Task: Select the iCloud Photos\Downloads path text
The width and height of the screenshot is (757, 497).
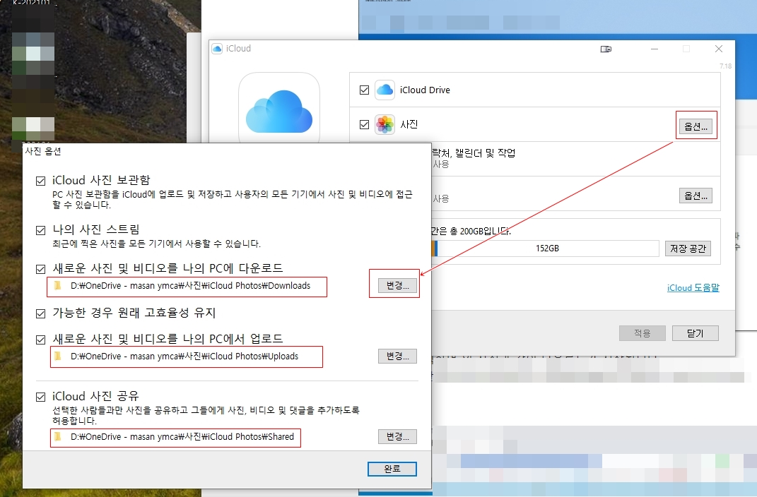Action: pos(190,286)
